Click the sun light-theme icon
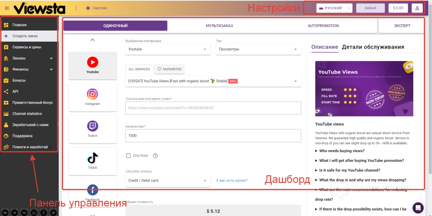432x216 pixels. click(88, 8)
